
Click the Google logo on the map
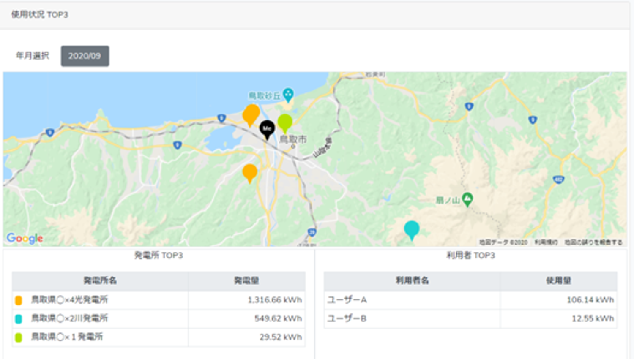click(x=24, y=238)
